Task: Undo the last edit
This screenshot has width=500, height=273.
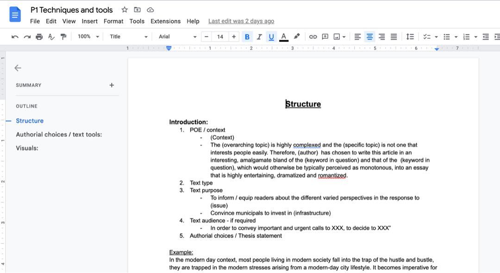Action: click(15, 36)
